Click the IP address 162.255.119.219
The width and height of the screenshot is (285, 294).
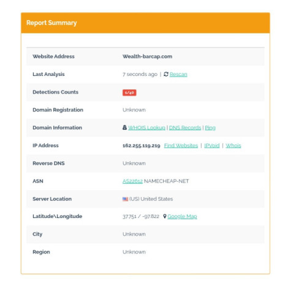coord(142,146)
